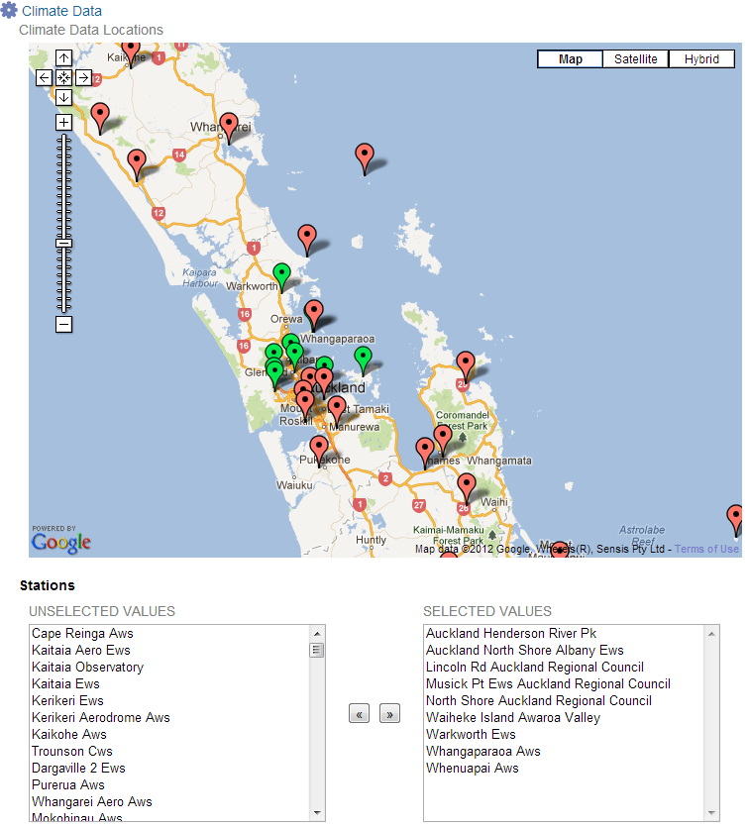749x828 pixels.
Task: Zoom out using the minus button
Action: tap(63, 324)
